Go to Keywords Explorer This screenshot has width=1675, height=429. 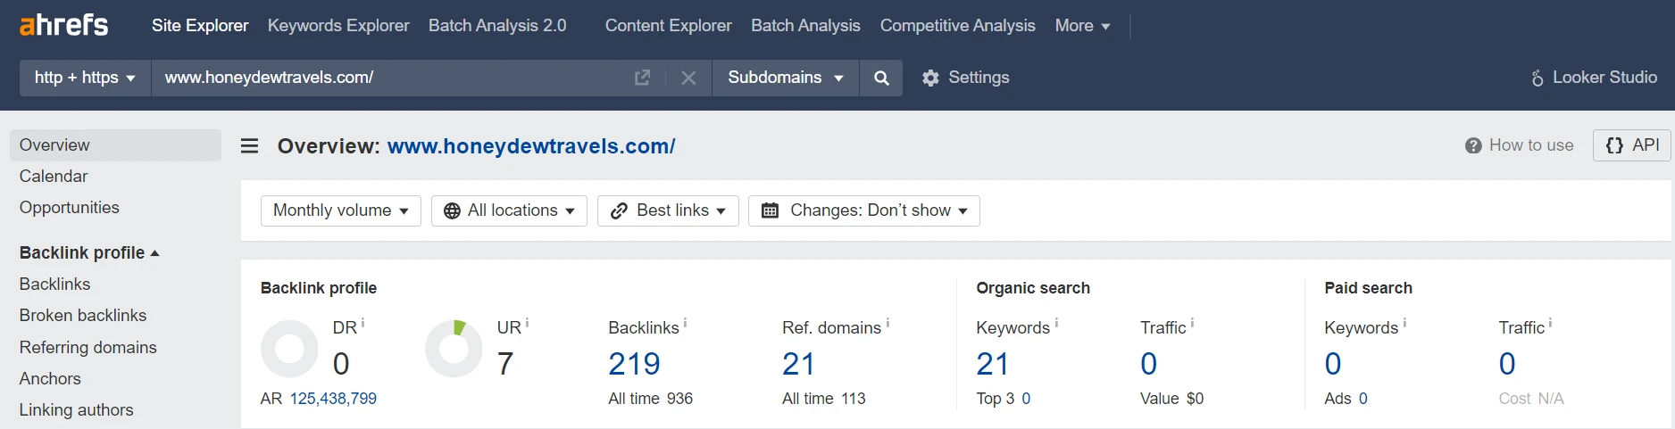pos(338,26)
